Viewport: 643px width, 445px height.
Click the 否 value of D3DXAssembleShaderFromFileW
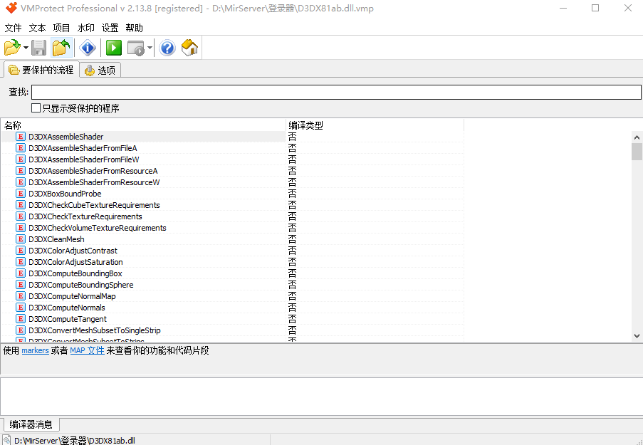293,159
